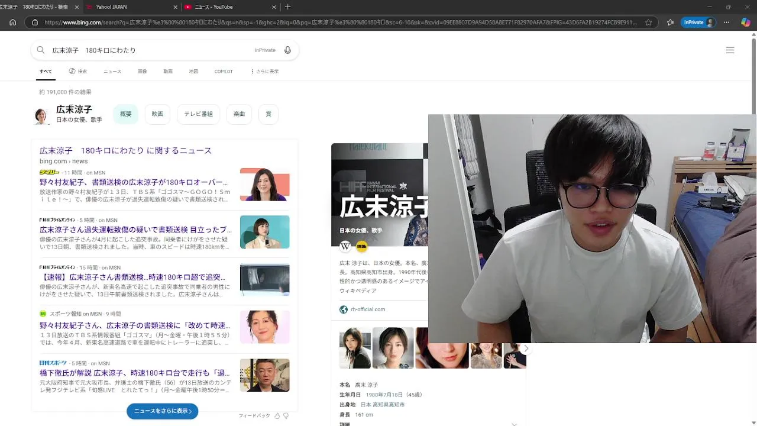This screenshot has height=426, width=757.
Task: Select the COPILOT search tab
Action: point(224,72)
